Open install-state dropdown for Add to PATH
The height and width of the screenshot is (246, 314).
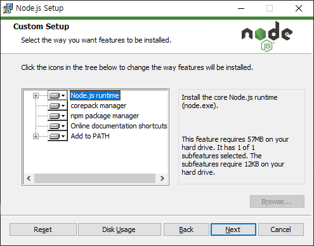pyautogui.click(x=57, y=136)
